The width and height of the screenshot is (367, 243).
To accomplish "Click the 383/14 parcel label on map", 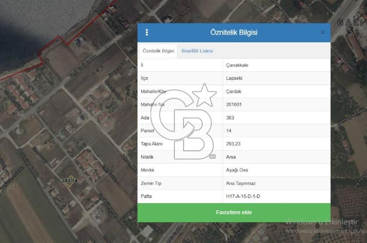I will (70, 180).
